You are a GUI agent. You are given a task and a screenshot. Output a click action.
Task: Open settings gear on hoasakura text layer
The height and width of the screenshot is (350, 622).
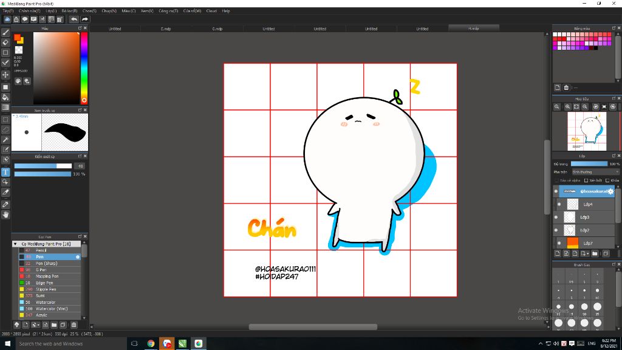[609, 191]
